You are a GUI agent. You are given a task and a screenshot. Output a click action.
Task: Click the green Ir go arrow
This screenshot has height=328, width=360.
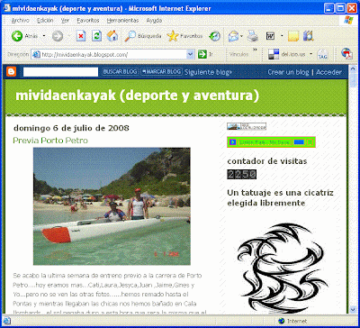tap(202, 54)
